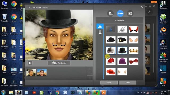Open the rj_img desktop folder
This screenshot has height=95, width=170.
pos(5,56)
